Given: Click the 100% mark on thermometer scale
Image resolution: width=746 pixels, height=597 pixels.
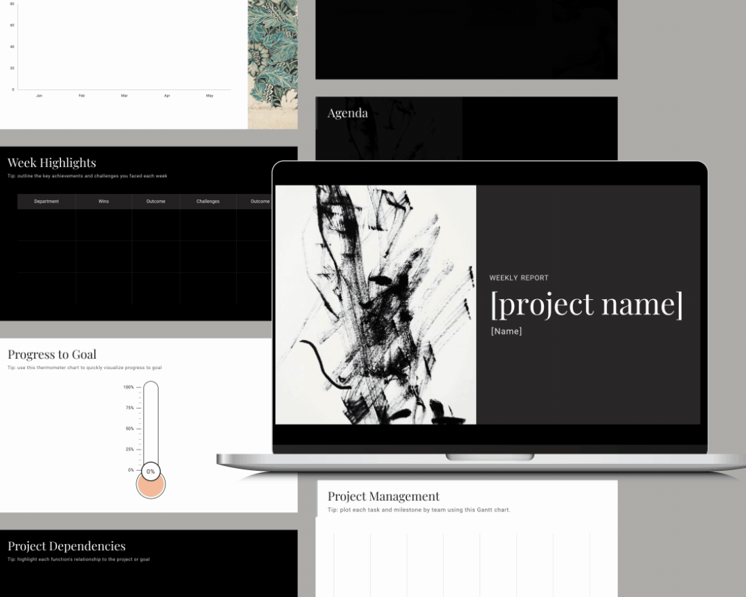Looking at the screenshot, I should 129,387.
